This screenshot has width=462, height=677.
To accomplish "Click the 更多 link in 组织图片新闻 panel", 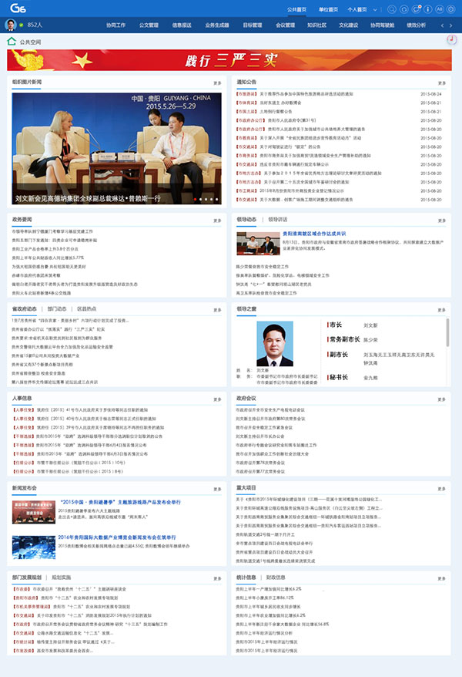I will point(217,83).
